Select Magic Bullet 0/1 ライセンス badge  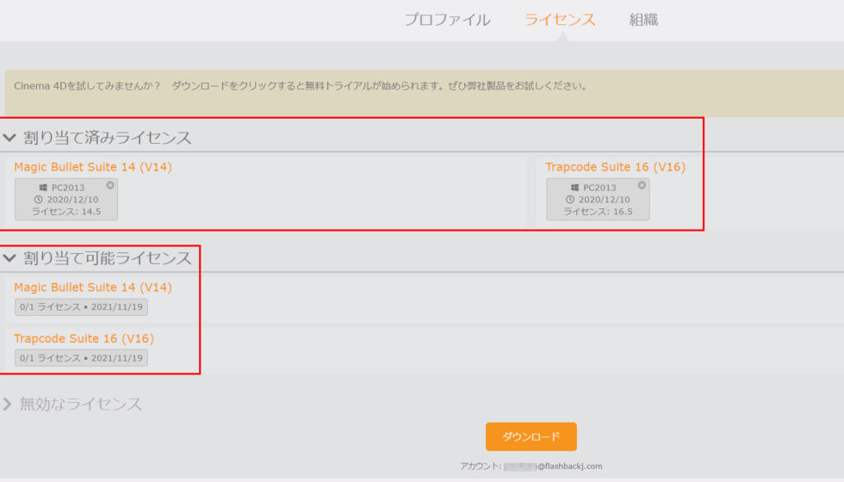81,307
